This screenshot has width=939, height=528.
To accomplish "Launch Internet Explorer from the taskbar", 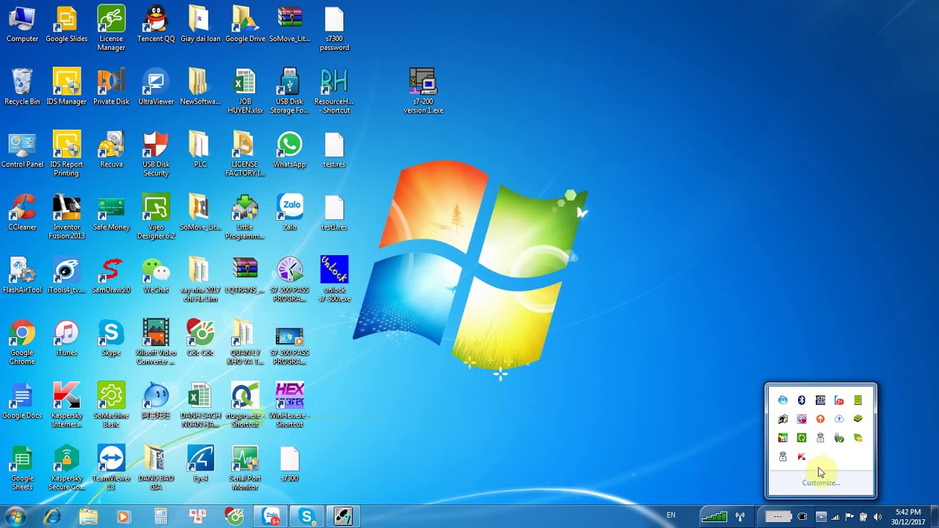I will click(x=52, y=516).
